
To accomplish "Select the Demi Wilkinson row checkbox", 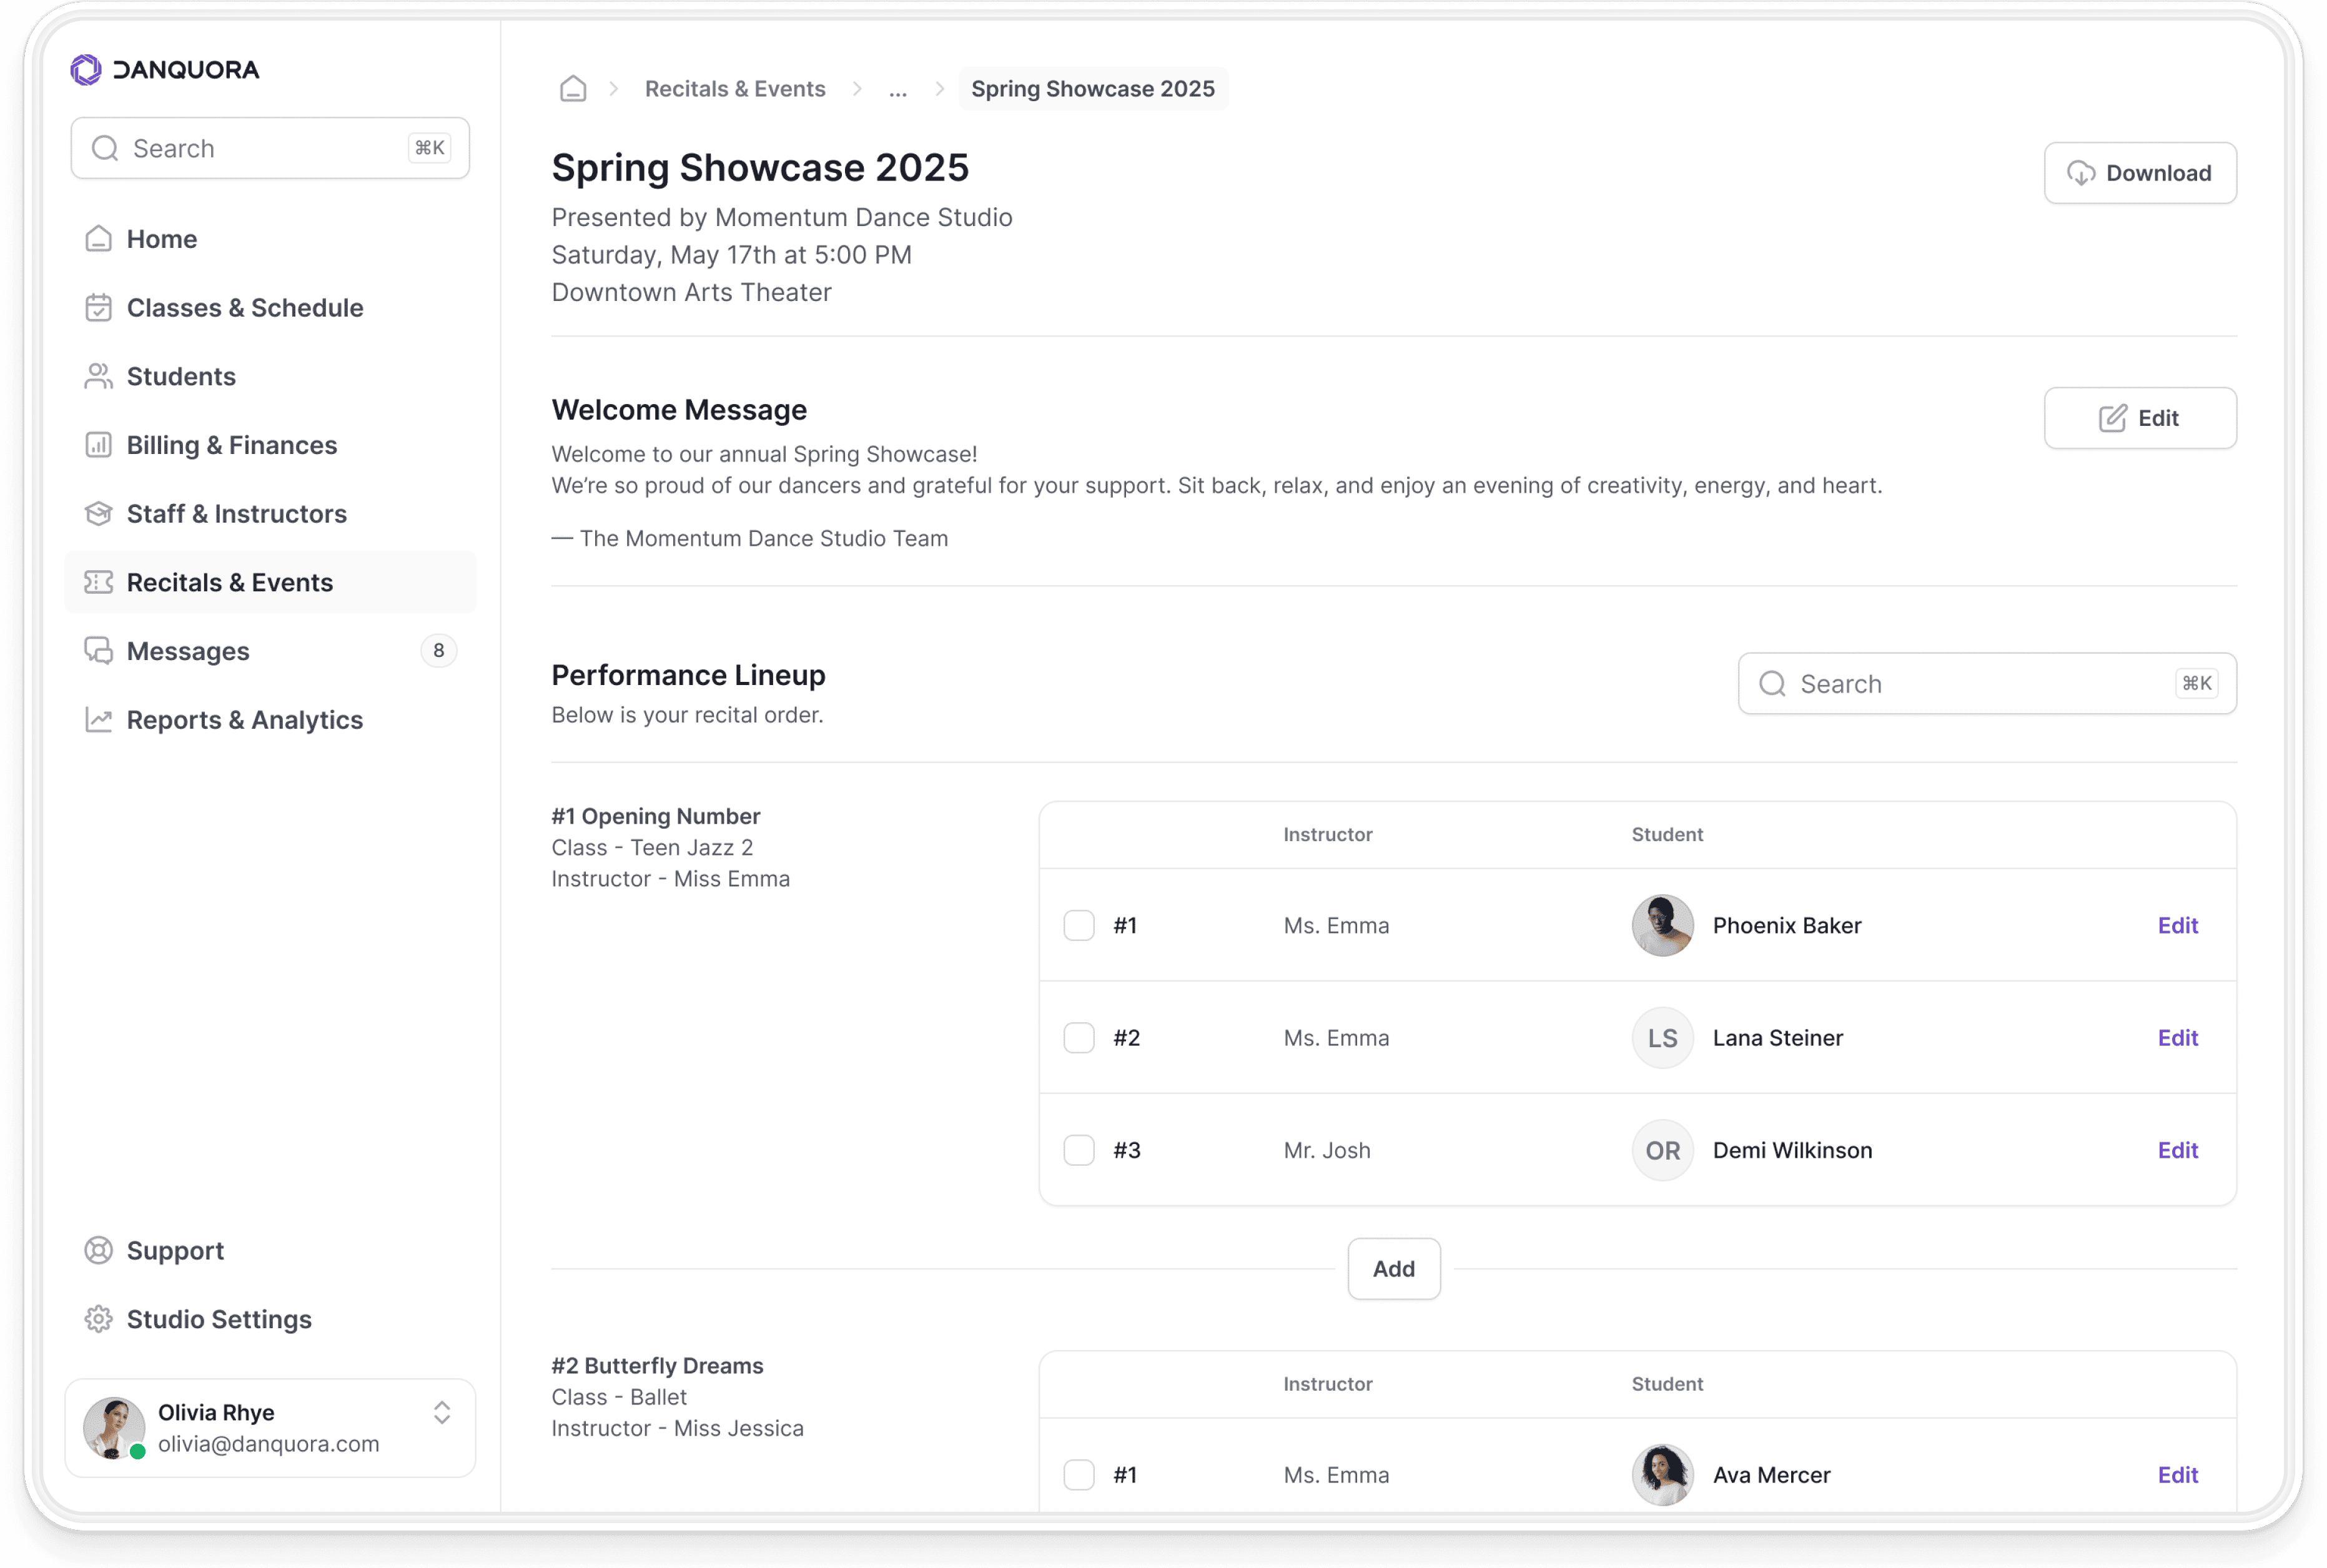I will (x=1078, y=1150).
